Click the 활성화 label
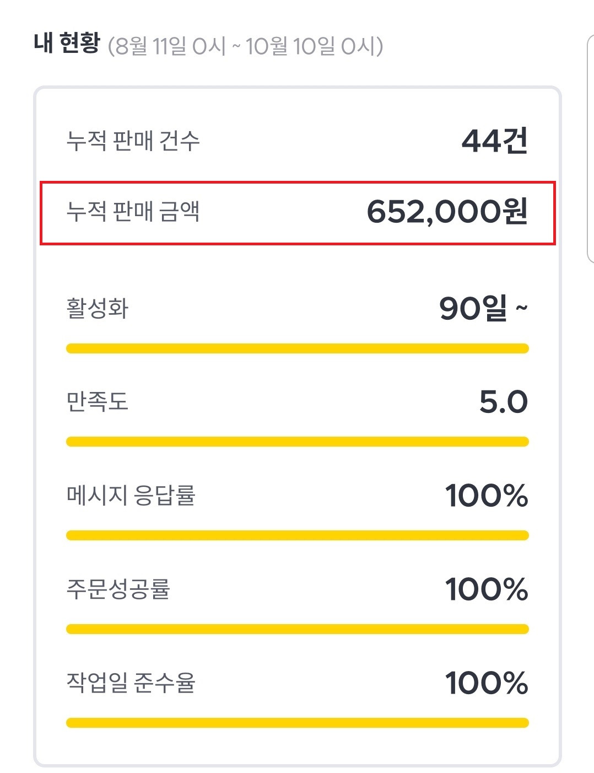The height and width of the screenshot is (773, 594). [x=97, y=308]
